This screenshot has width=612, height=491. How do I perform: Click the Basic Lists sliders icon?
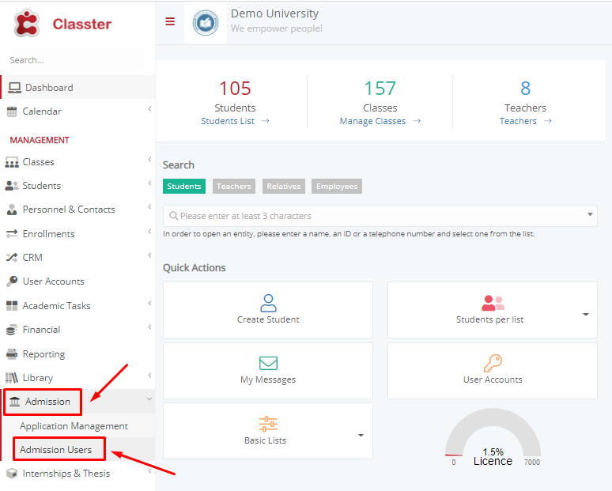coord(268,424)
